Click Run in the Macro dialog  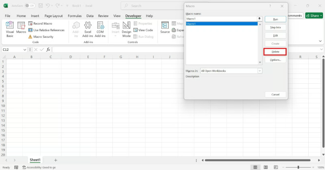point(275,19)
